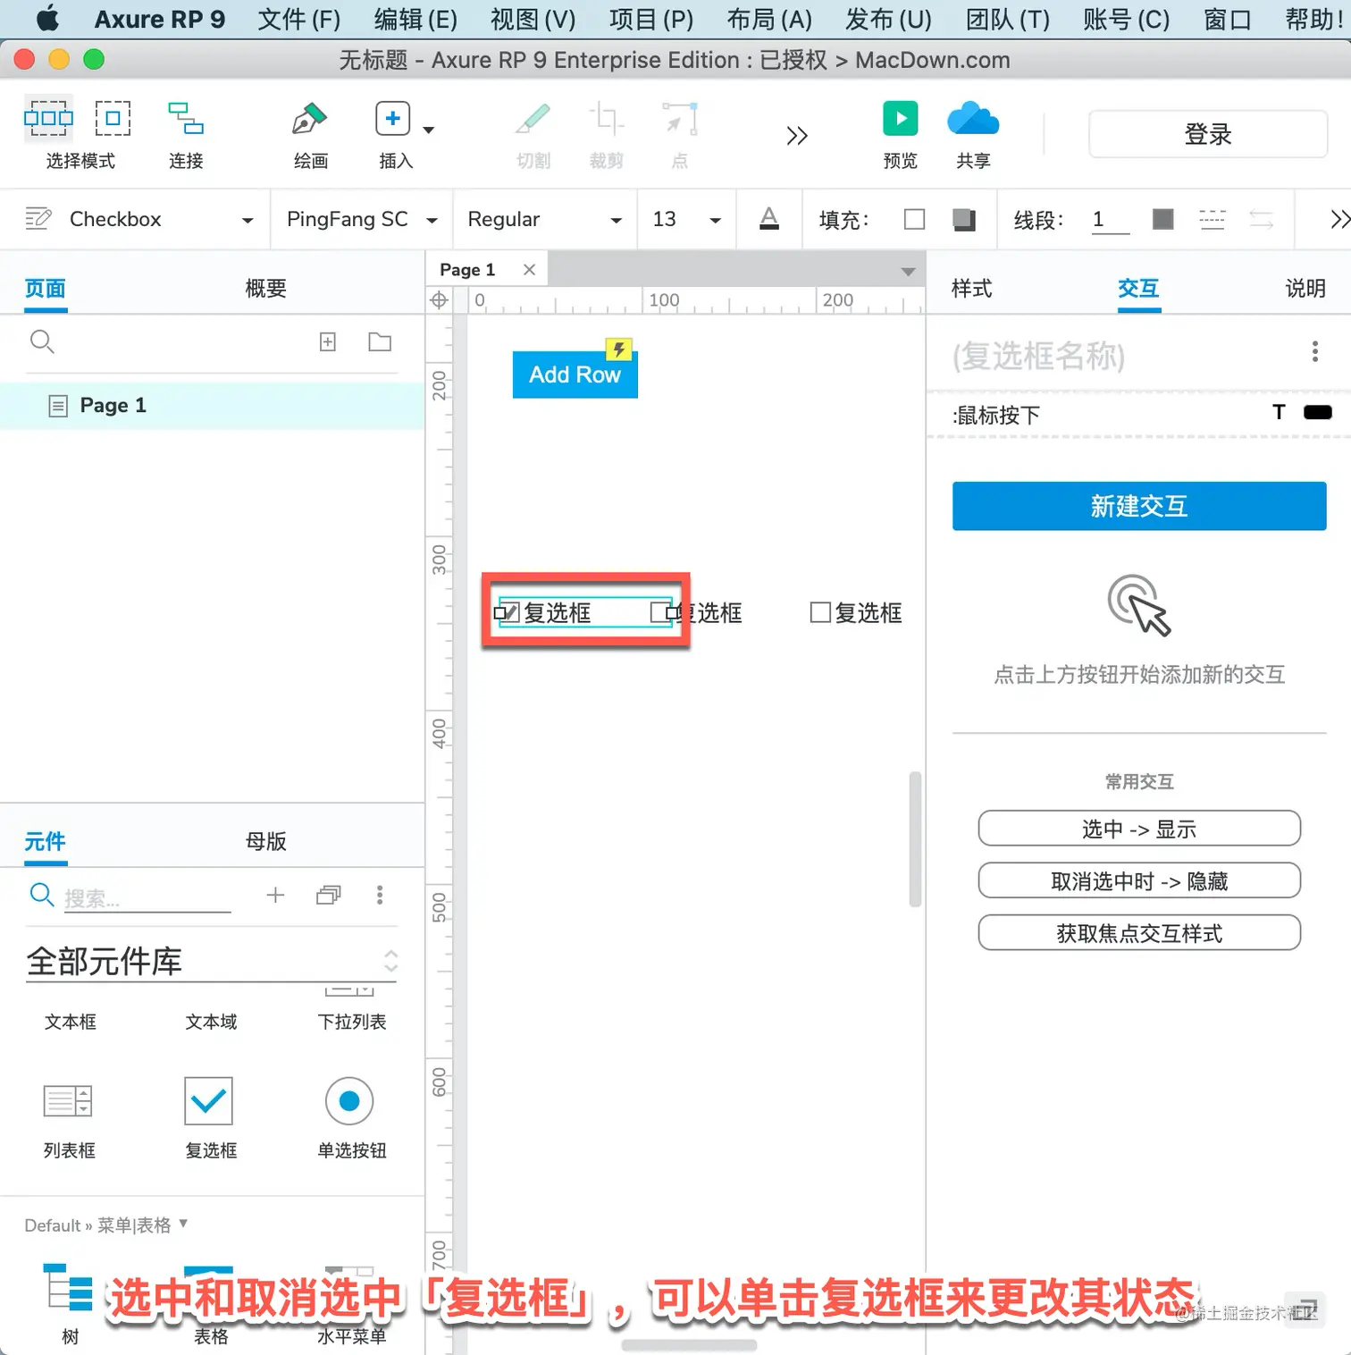Select Page 1 in page tree

click(x=213, y=406)
